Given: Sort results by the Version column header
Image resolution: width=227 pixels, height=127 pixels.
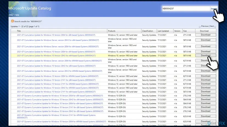Looking at the screenshot, I should [x=177, y=31].
